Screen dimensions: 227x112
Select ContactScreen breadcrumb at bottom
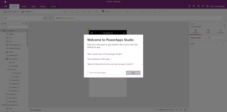pos(36,110)
